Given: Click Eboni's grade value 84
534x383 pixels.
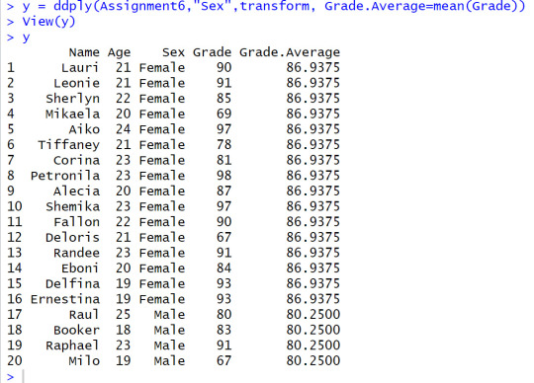Looking at the screenshot, I should point(223,268).
